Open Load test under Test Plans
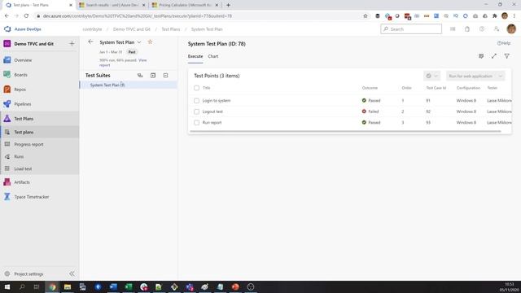521x293 pixels. 23,168
